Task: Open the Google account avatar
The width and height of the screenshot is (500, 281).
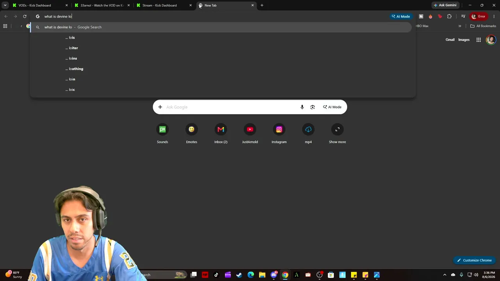Action: [x=491, y=40]
